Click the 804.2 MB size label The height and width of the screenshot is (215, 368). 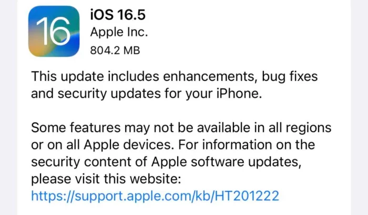point(115,50)
